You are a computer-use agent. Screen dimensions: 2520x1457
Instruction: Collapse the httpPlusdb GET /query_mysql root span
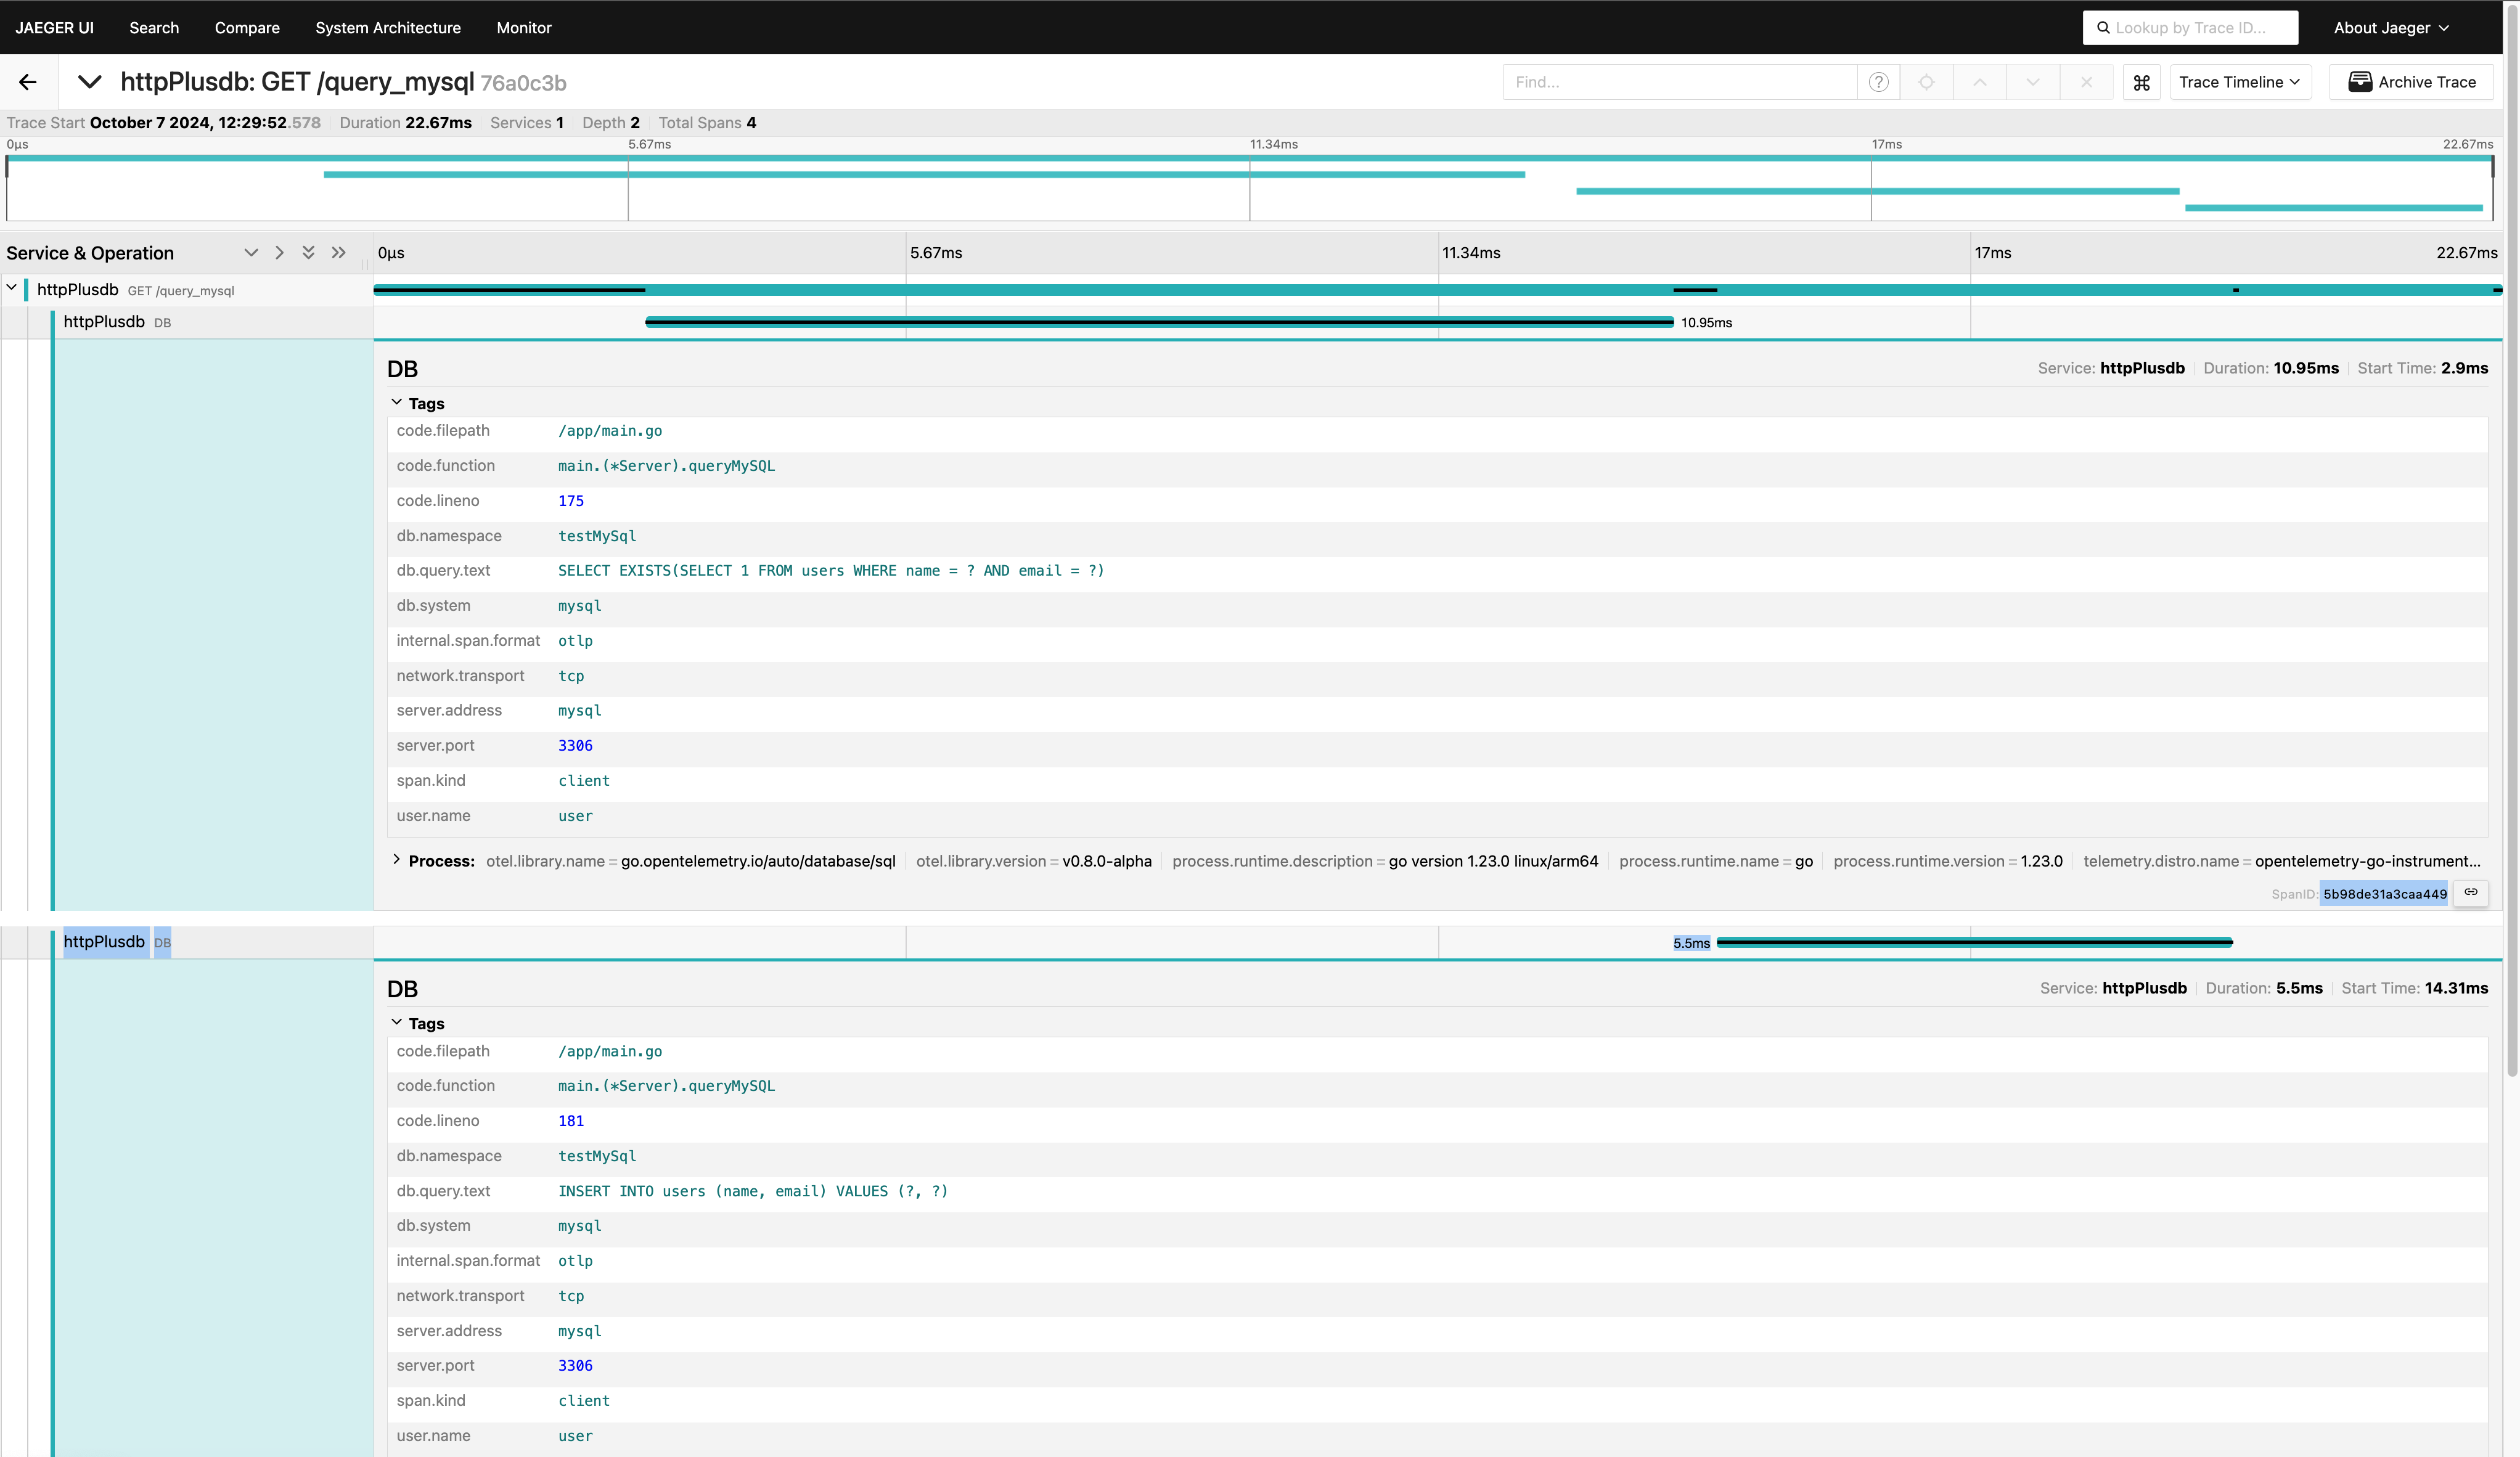12,288
